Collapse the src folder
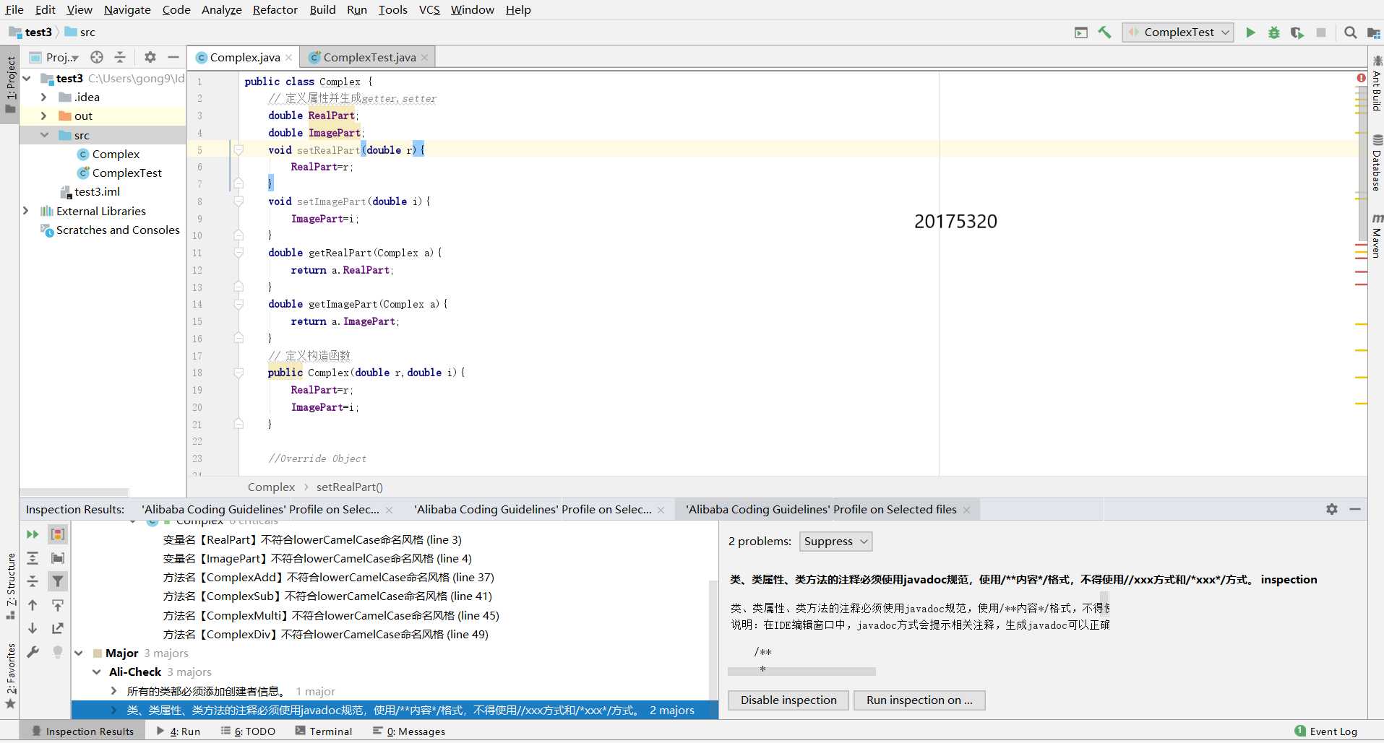The width and height of the screenshot is (1384, 743). [43, 135]
